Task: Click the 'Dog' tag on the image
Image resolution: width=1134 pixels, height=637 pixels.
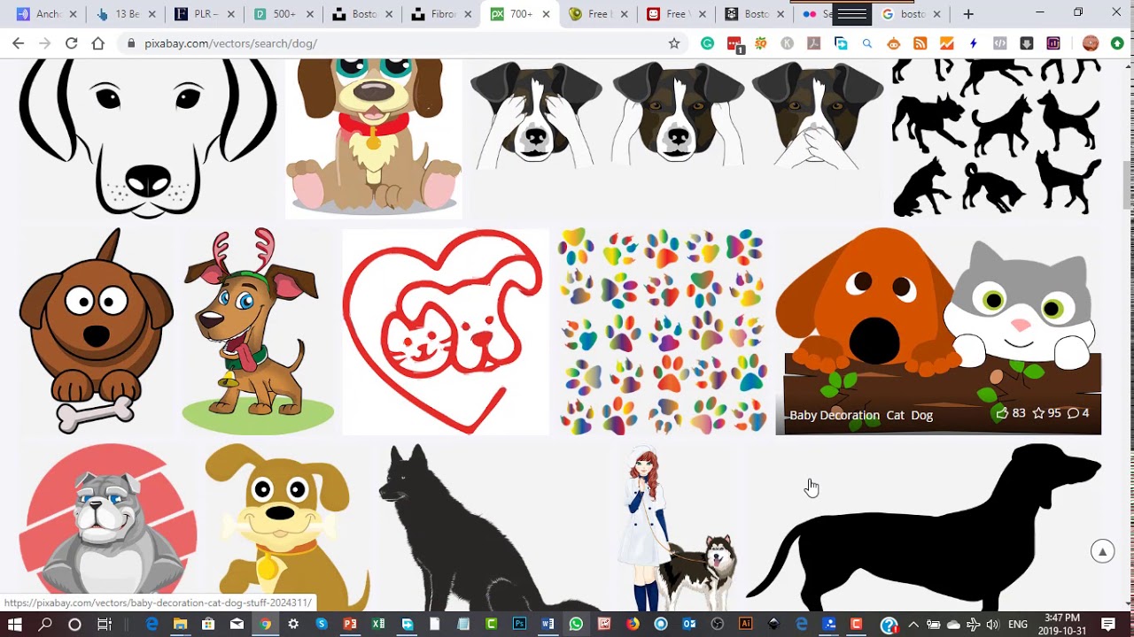Action: pos(921,415)
